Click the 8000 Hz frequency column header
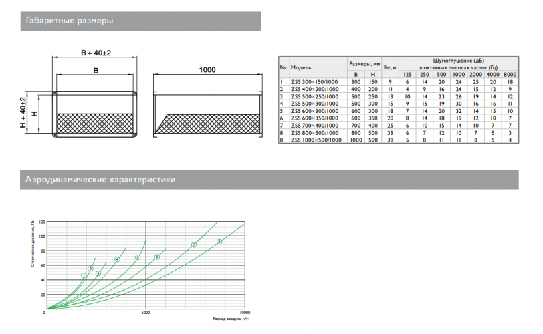The width and height of the screenshot is (543, 334). [510, 75]
